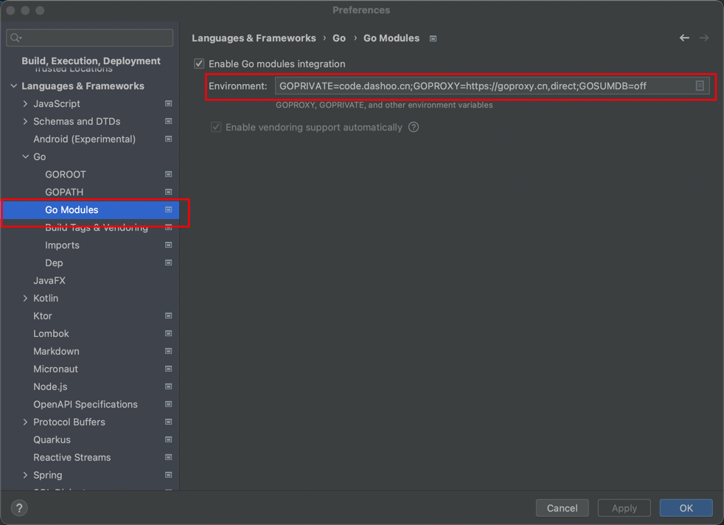Viewport: 724px width, 525px height.
Task: Click help icon beside vendoring support option
Action: point(414,128)
